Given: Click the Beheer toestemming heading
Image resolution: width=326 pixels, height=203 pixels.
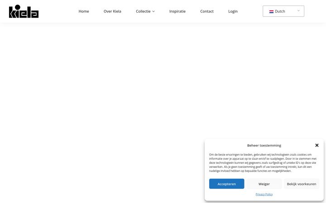Looking at the screenshot, I should [264, 145].
